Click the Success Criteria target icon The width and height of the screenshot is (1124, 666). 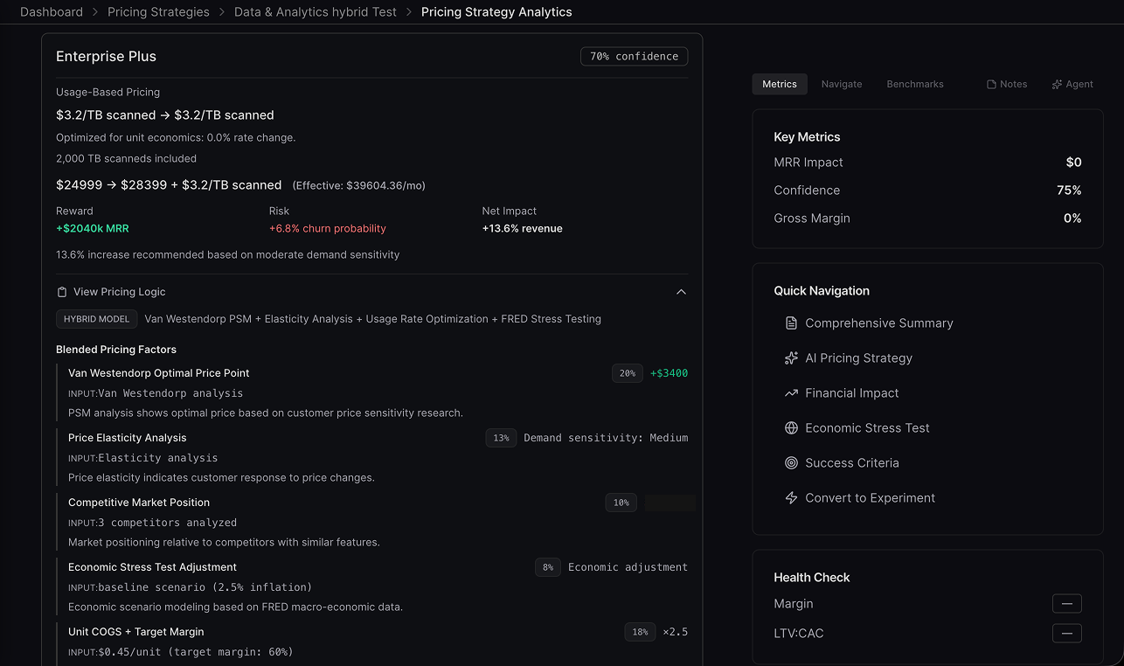pos(791,463)
